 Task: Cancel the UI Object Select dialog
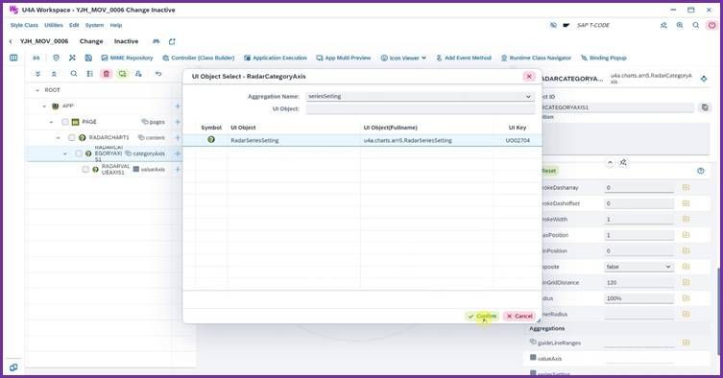(519, 317)
